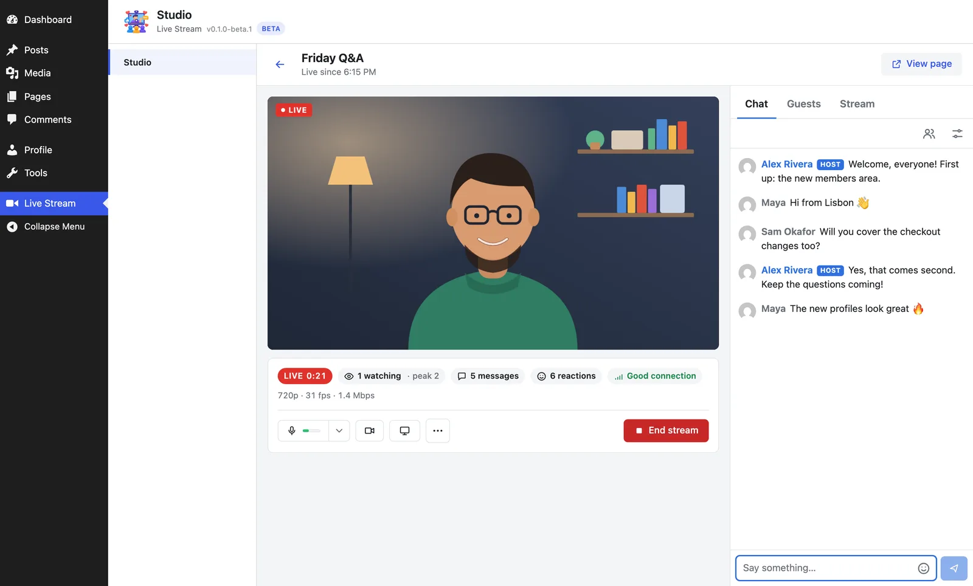Switch to the Stream tab
Viewport: 973px width, 586px height.
[857, 104]
